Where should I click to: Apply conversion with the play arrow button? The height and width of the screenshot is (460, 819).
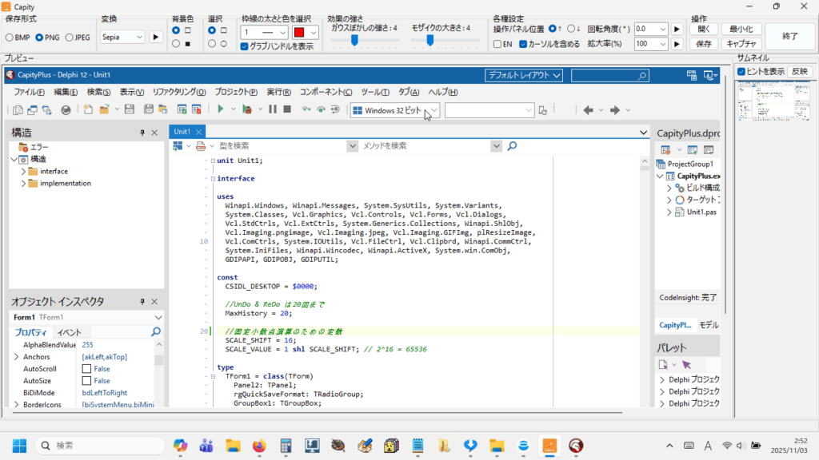pos(156,37)
